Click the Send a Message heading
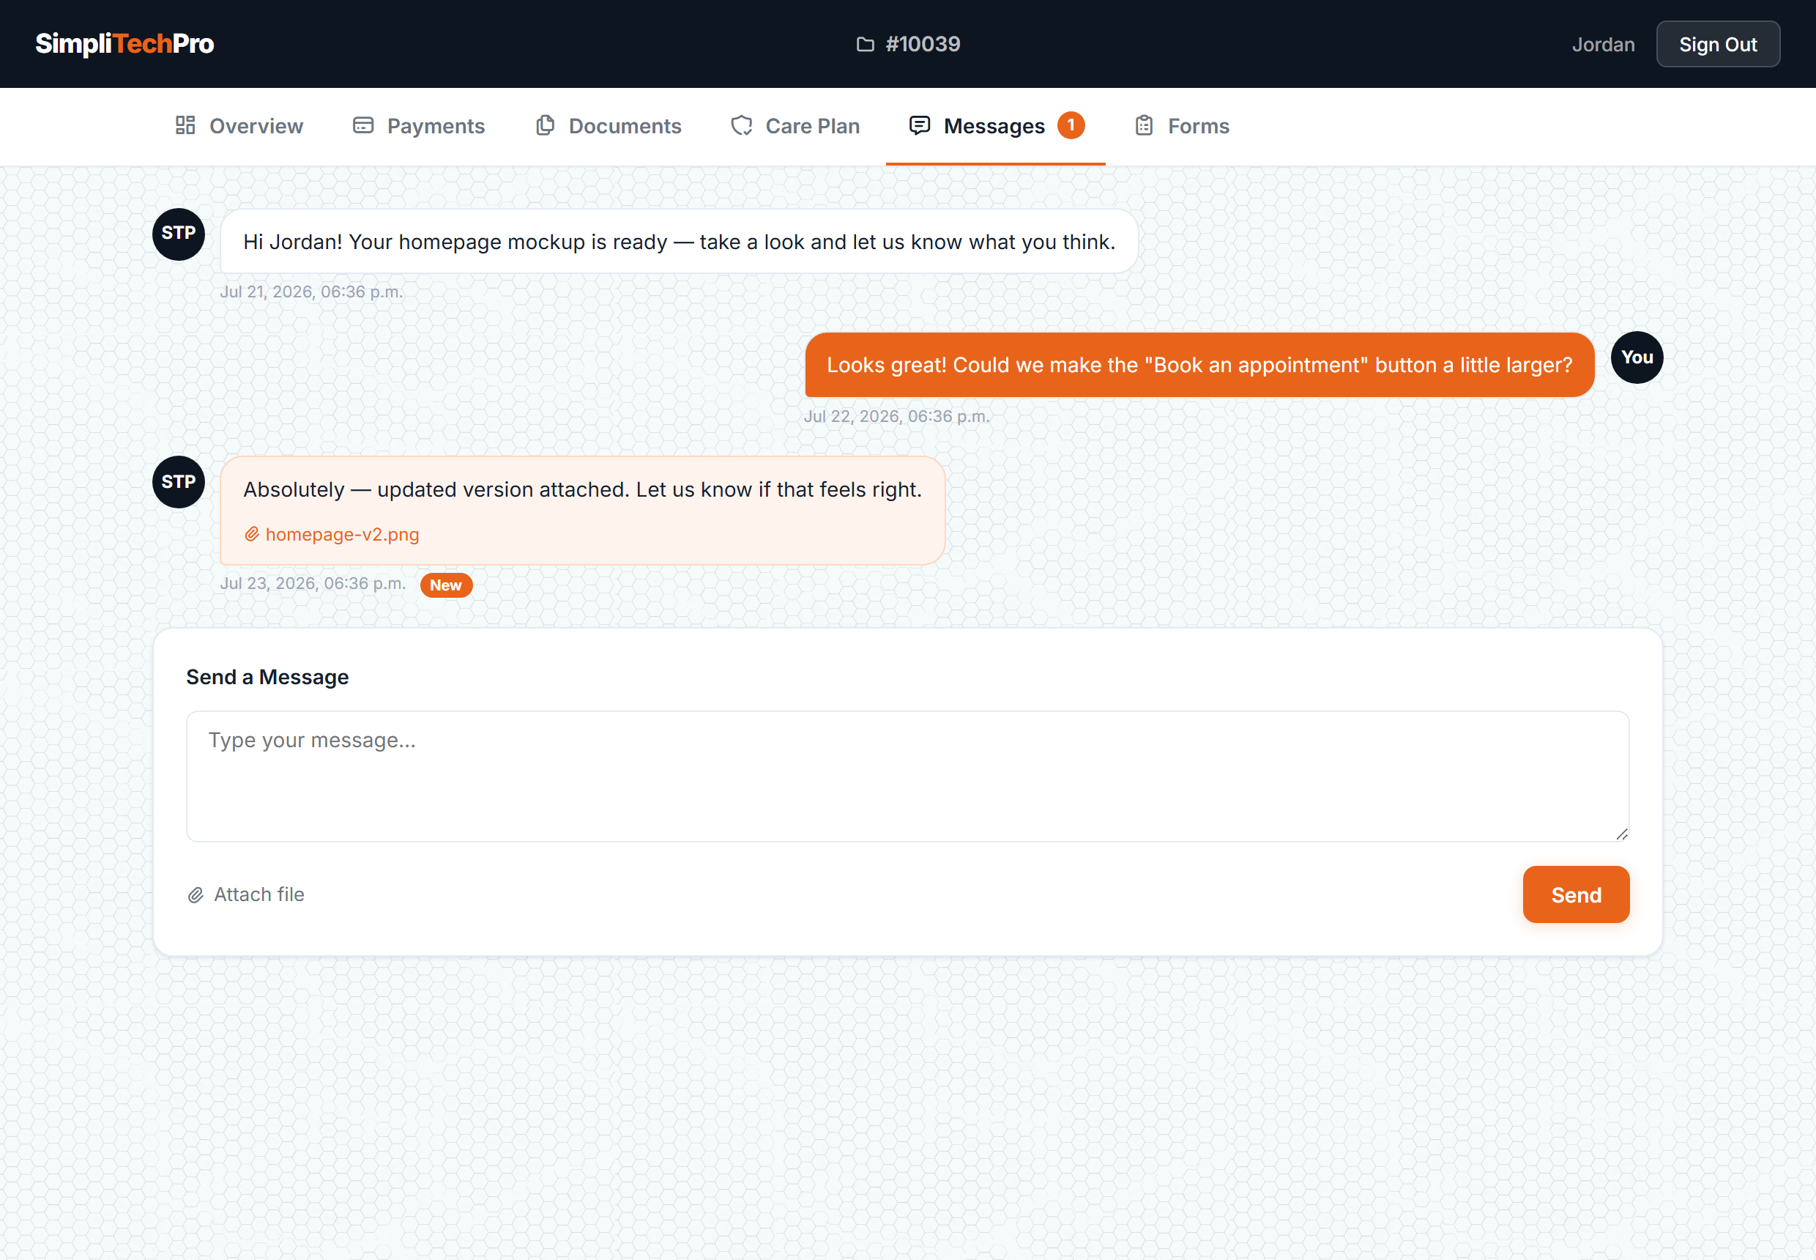This screenshot has height=1260, width=1816. [x=267, y=678]
